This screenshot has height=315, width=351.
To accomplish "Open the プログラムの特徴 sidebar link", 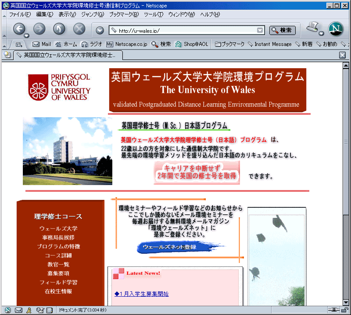I will [x=58, y=246].
